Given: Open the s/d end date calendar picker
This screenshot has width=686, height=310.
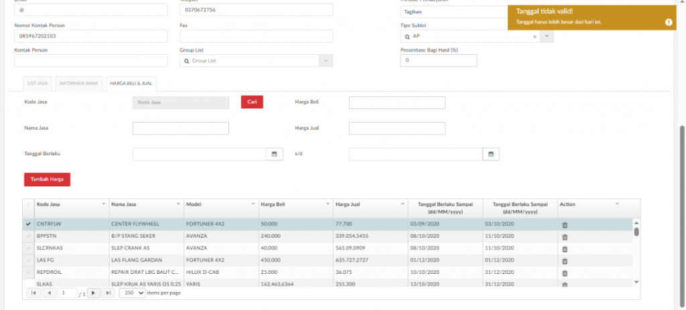Looking at the screenshot, I should click(x=490, y=155).
